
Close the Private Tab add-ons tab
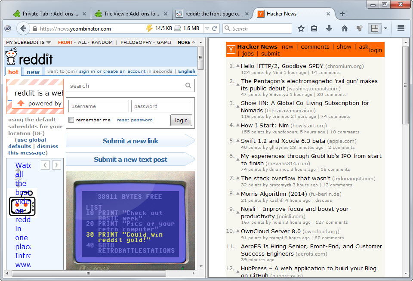pos(84,14)
